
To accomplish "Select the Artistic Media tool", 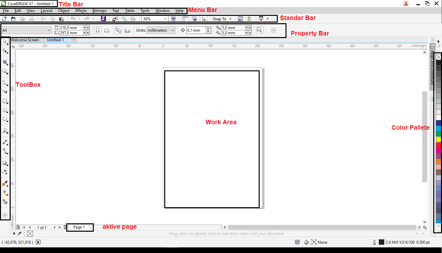I will [x=5, y=92].
